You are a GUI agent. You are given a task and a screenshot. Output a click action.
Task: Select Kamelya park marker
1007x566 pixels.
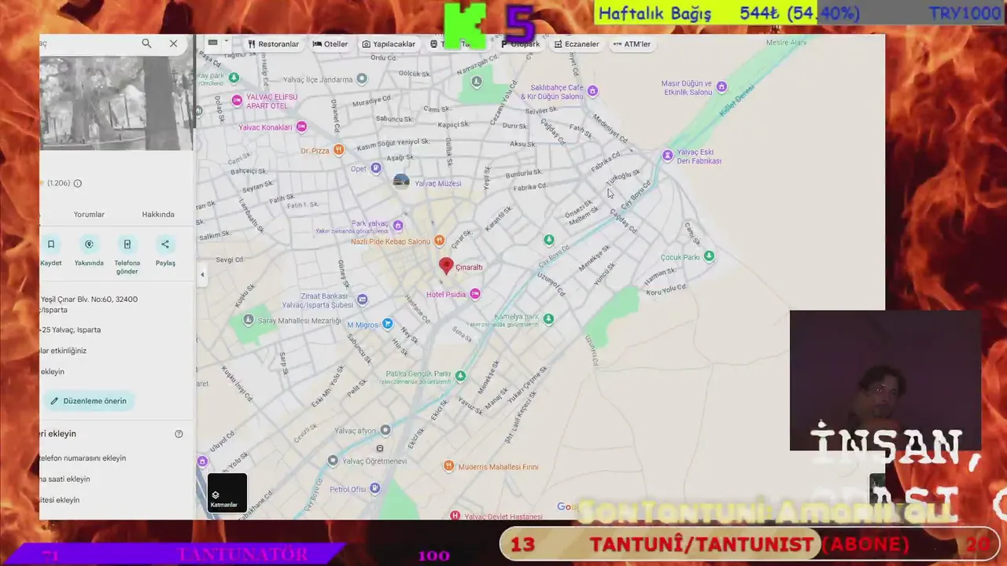tap(548, 318)
